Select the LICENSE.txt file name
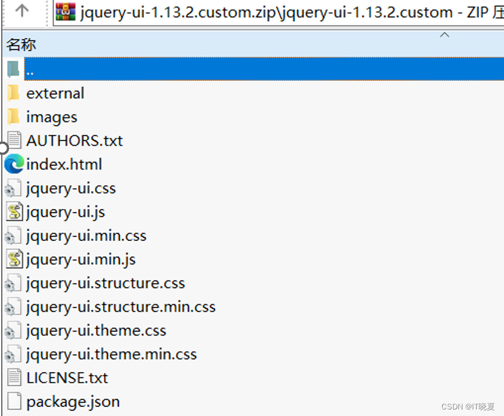The width and height of the screenshot is (504, 416). point(67,378)
